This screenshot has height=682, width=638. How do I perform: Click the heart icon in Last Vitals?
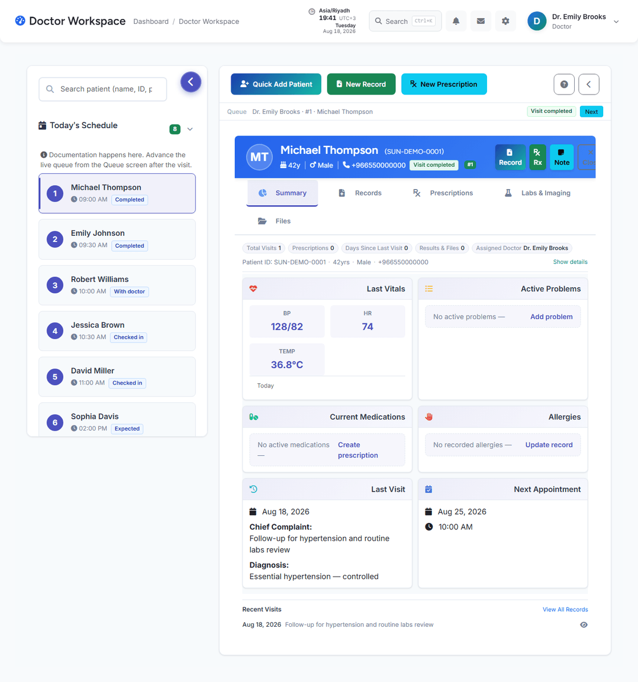[253, 288]
